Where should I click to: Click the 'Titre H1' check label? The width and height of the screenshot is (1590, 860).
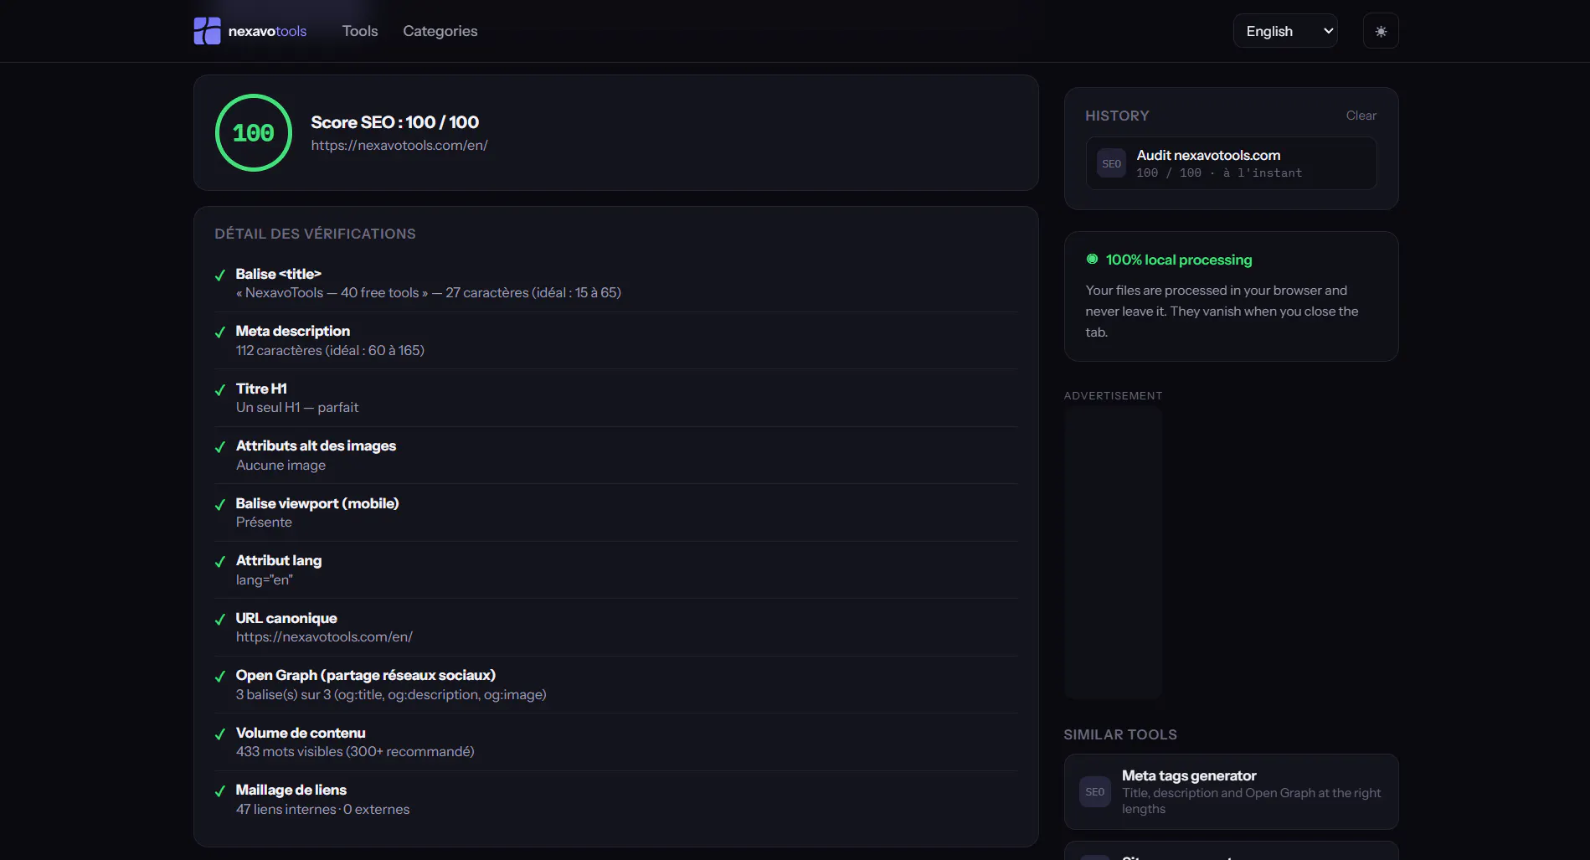pos(261,389)
